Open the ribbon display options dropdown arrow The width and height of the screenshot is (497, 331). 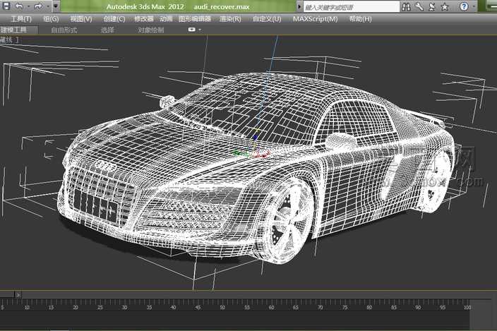click(200, 30)
